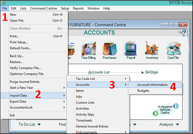The width and height of the screenshot is (193, 134).
Task: Open the M-Powered Services Centre icon
Action: point(165,110)
